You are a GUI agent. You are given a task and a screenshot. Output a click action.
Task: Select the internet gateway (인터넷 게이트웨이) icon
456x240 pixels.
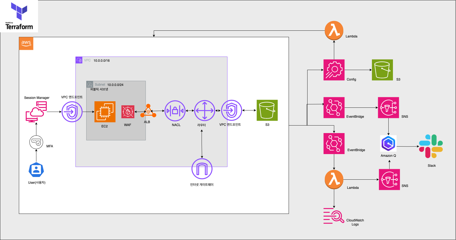click(x=202, y=169)
